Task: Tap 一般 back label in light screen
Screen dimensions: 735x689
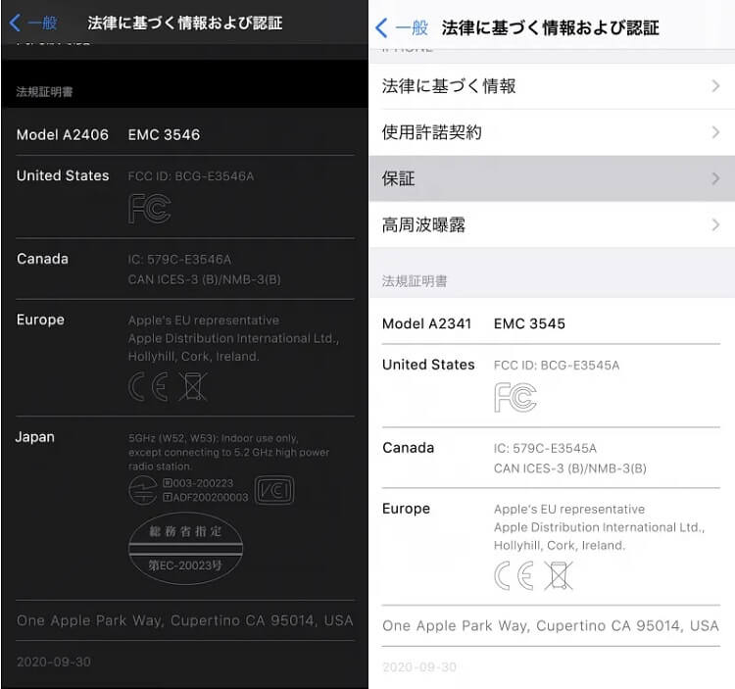Action: point(412,27)
